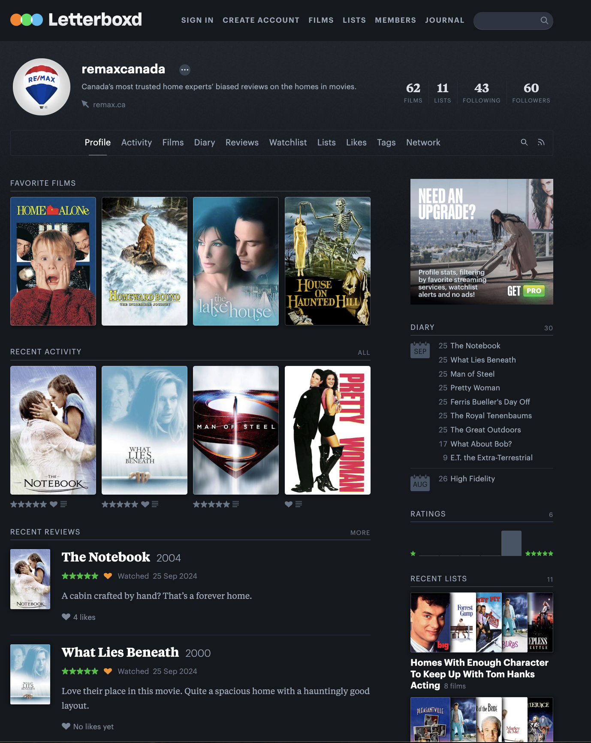The width and height of the screenshot is (591, 743).
Task: Open the Tom Hanks homes list title
Action: pyautogui.click(x=479, y=674)
